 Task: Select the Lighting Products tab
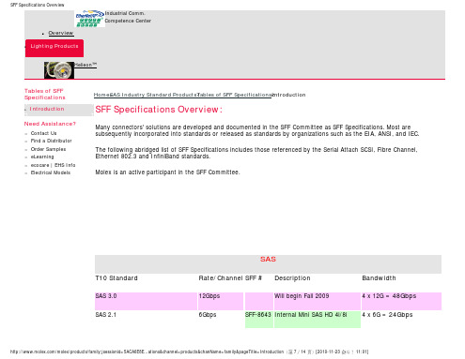click(x=54, y=48)
